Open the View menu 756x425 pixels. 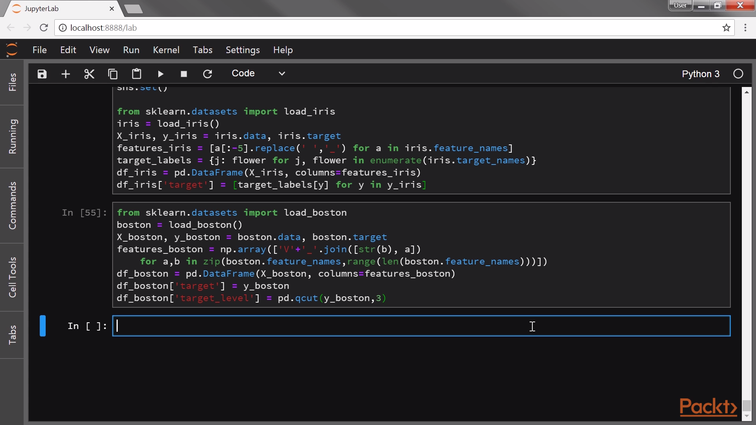pos(99,50)
